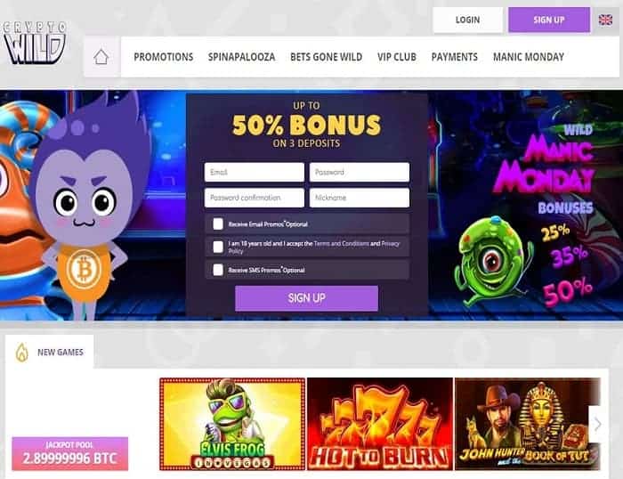Open the Hot to Burn game thumbnail

point(380,424)
